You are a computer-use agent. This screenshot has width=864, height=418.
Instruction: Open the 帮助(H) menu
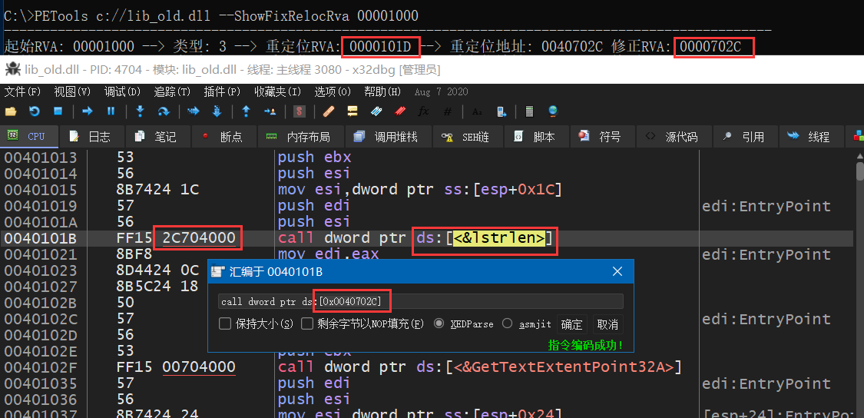pos(382,91)
